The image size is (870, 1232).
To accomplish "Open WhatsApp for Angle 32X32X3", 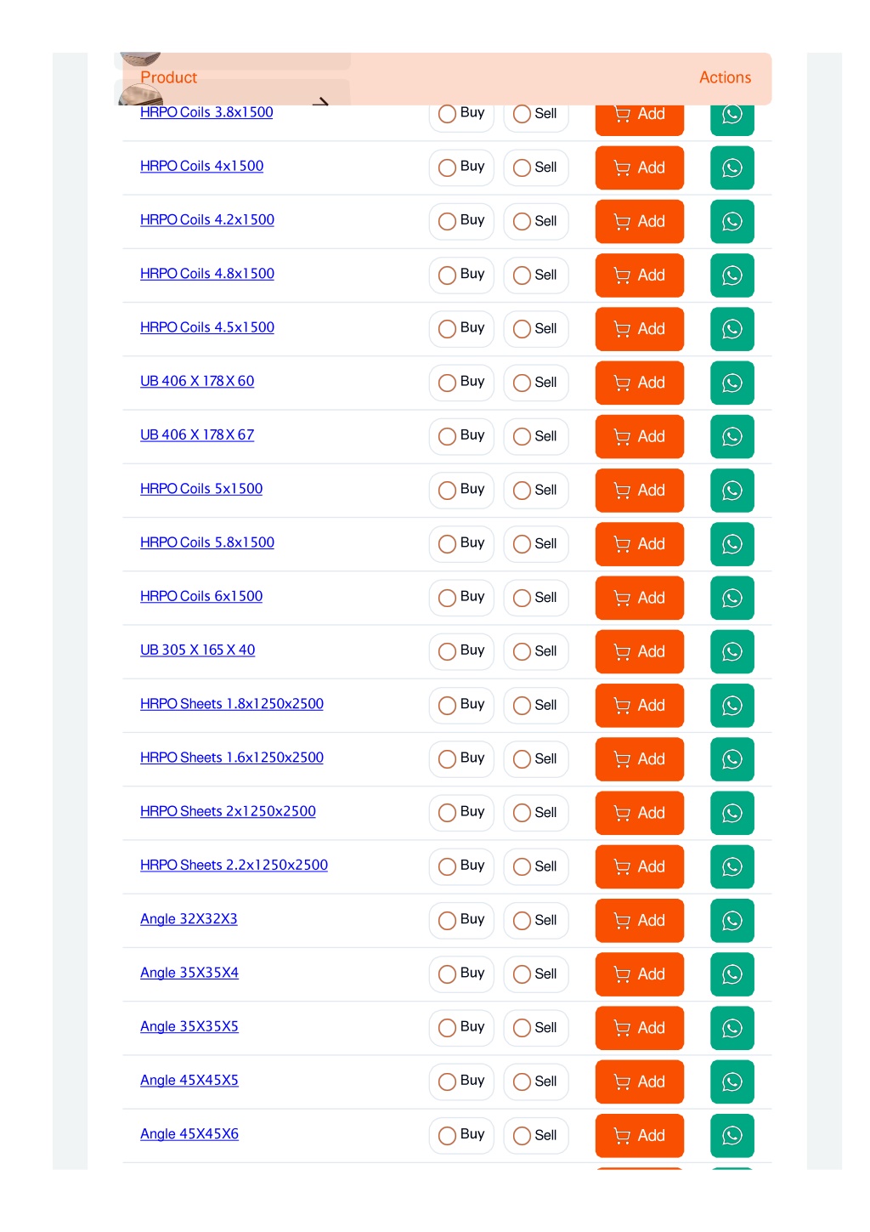I will point(732,920).
